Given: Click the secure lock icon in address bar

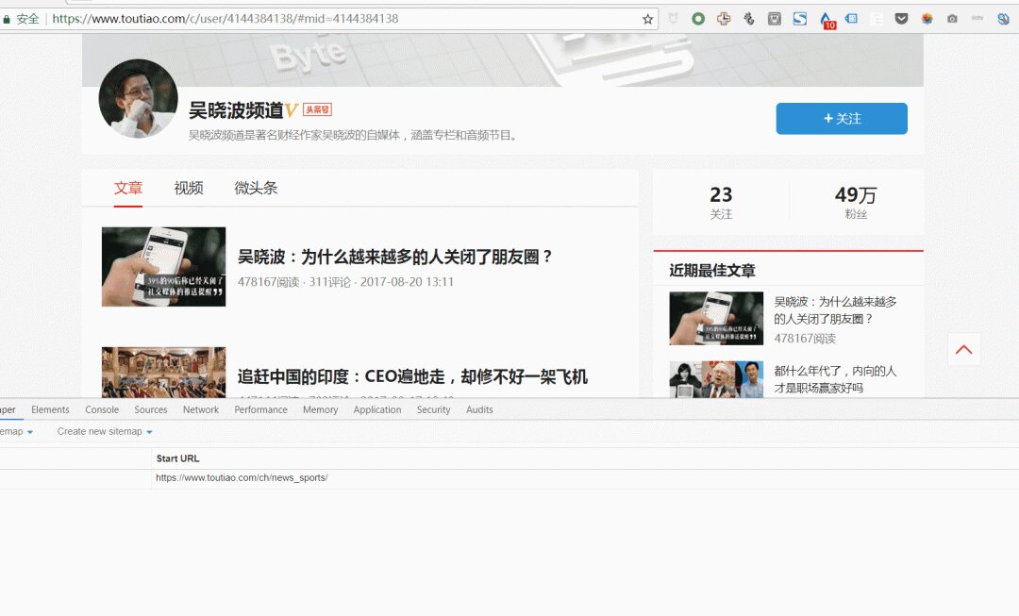Looking at the screenshot, I should pyautogui.click(x=7, y=20).
